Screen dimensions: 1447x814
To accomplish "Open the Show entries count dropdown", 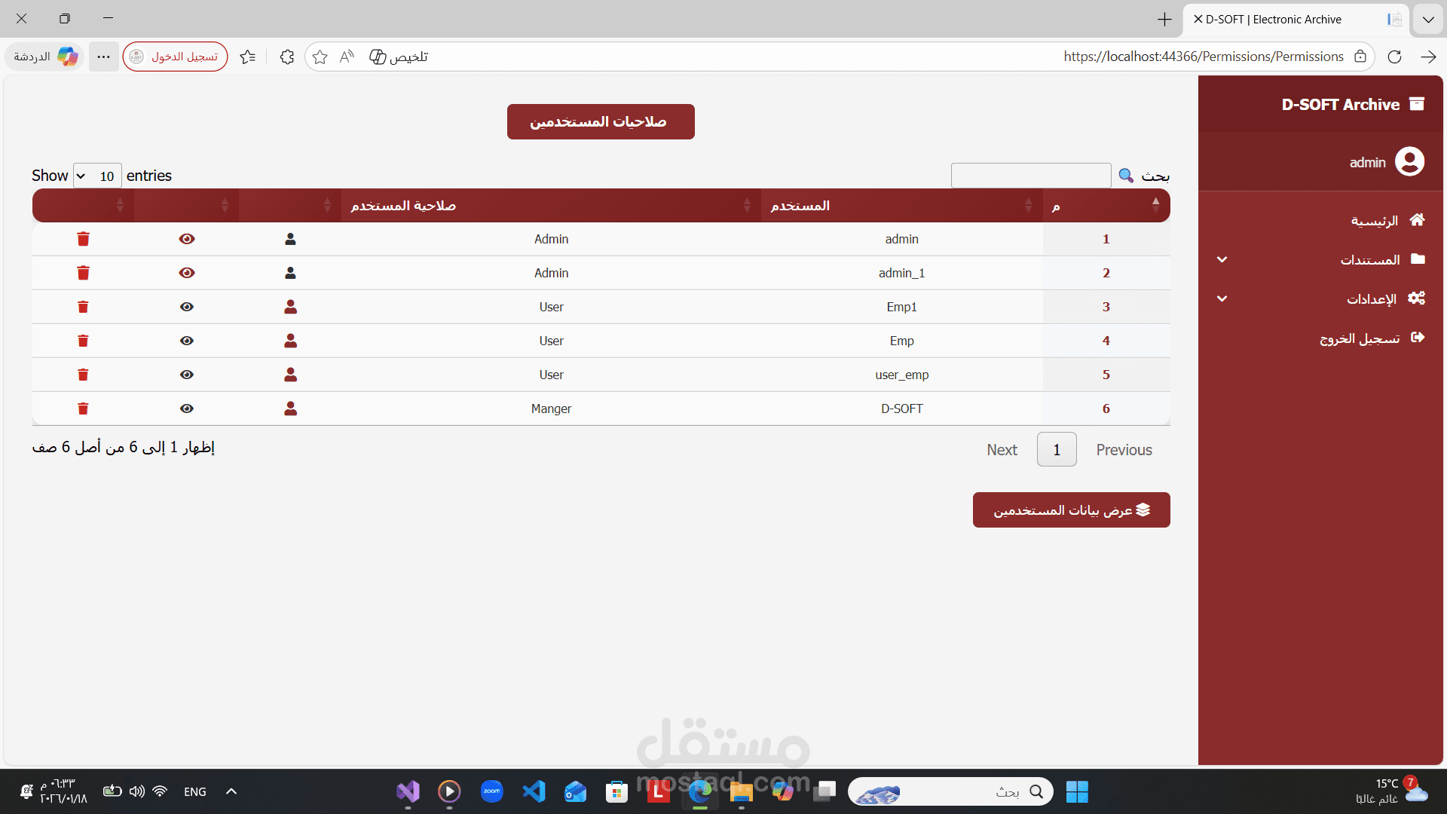I will click(x=97, y=176).
